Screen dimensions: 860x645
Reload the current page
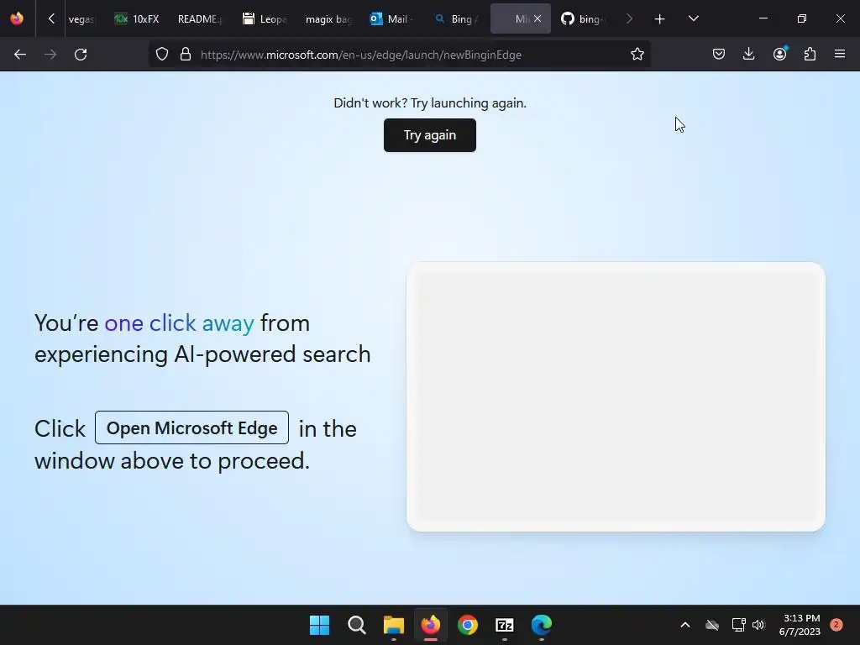point(81,55)
